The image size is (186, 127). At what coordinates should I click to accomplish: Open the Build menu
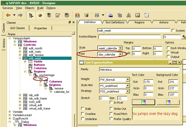point(40,8)
